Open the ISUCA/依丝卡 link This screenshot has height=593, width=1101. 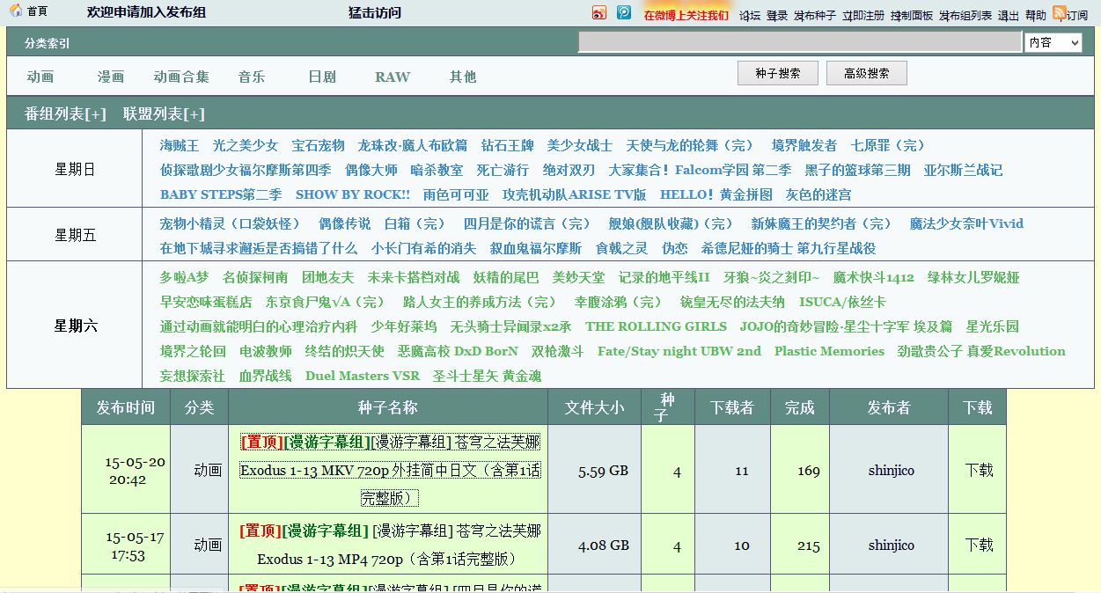pyautogui.click(x=842, y=302)
